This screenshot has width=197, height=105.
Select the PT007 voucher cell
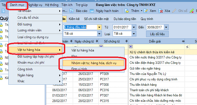[x=113, y=96]
